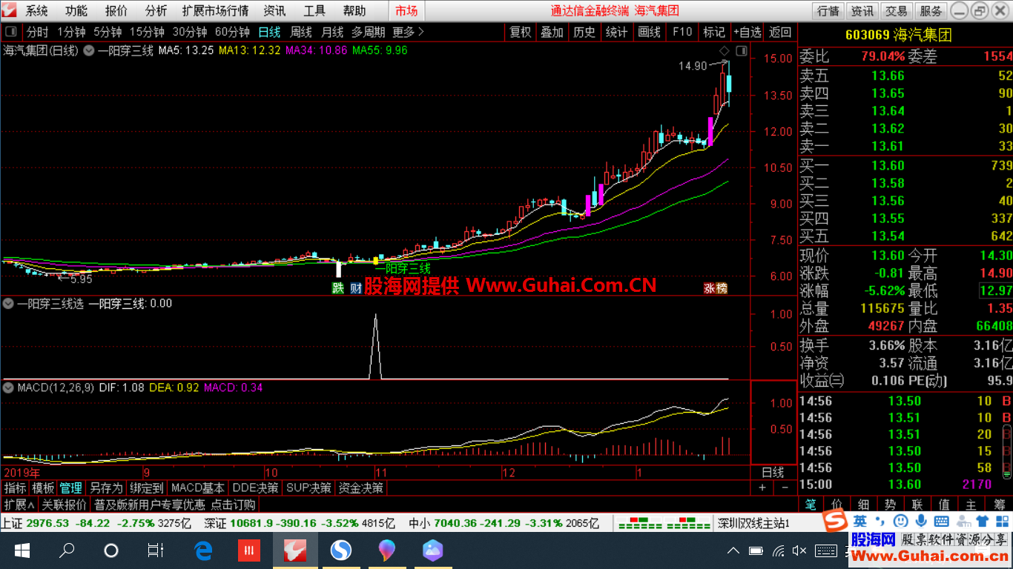Open the 资讯 menu in menu bar
This screenshot has width=1013, height=569.
pyautogui.click(x=274, y=11)
